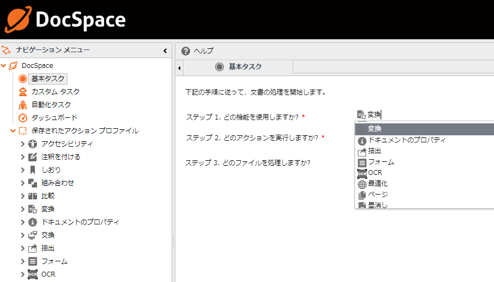Screen dimensions: 494x282
Task: Click the ヘルプ label
Action: [203, 51]
